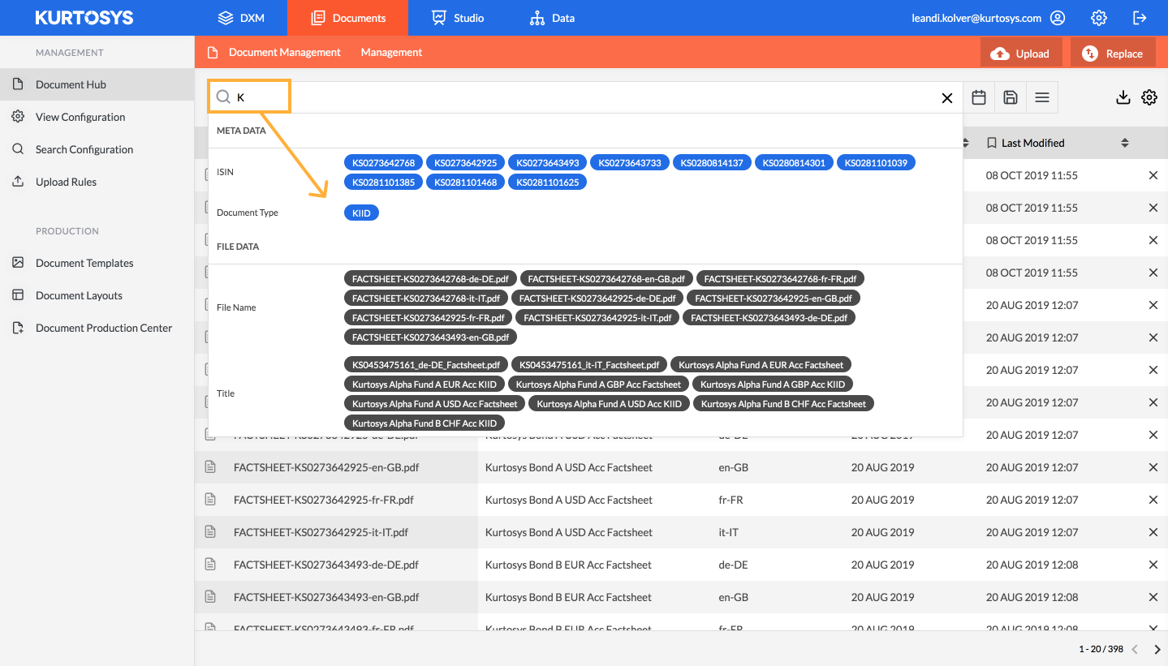Click the save search floppy icon

[1011, 97]
